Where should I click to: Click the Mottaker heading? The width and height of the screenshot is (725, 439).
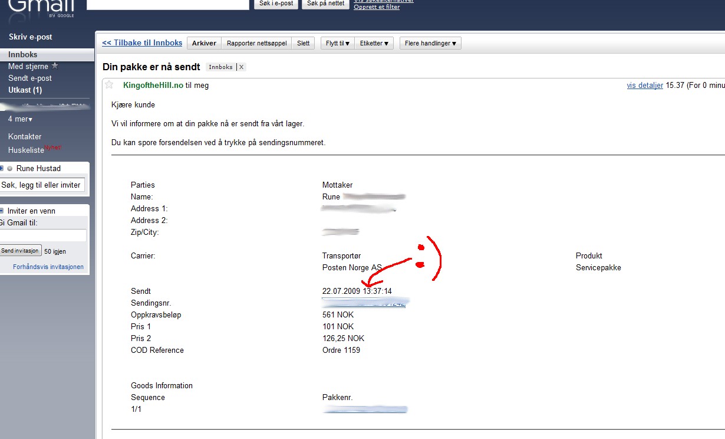337,185
